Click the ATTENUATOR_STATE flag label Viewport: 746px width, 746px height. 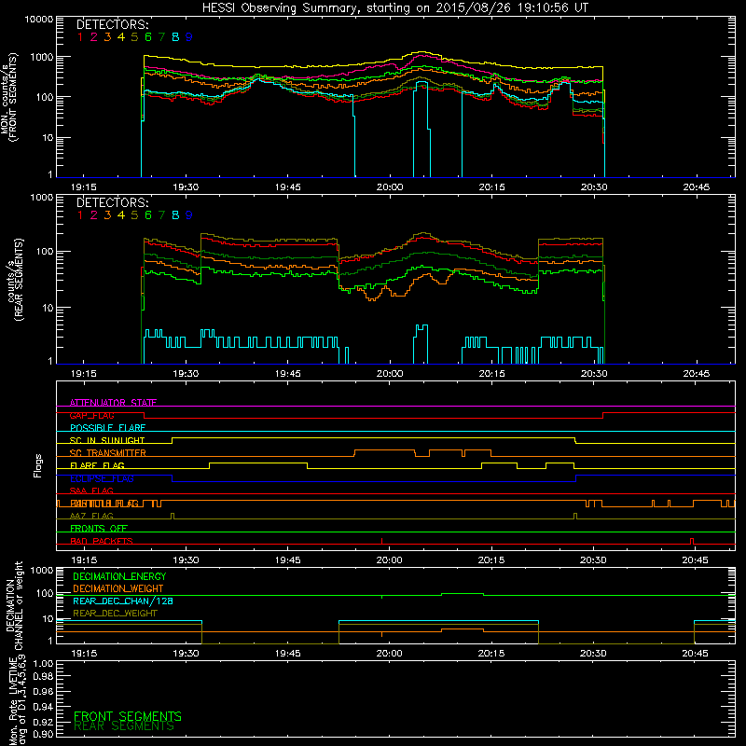[x=113, y=403]
